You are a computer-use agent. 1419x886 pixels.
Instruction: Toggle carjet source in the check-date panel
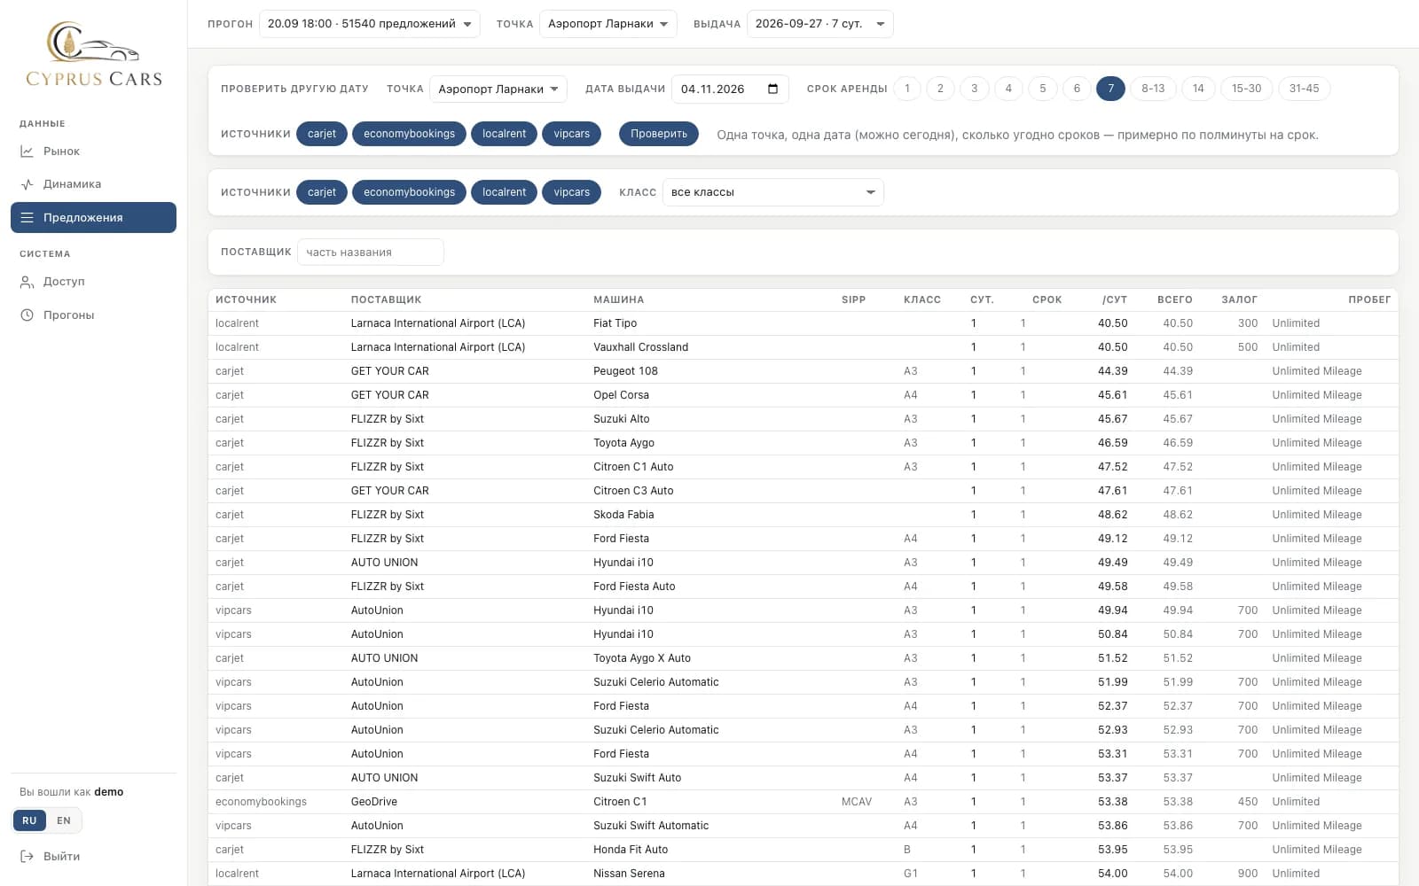click(x=322, y=134)
